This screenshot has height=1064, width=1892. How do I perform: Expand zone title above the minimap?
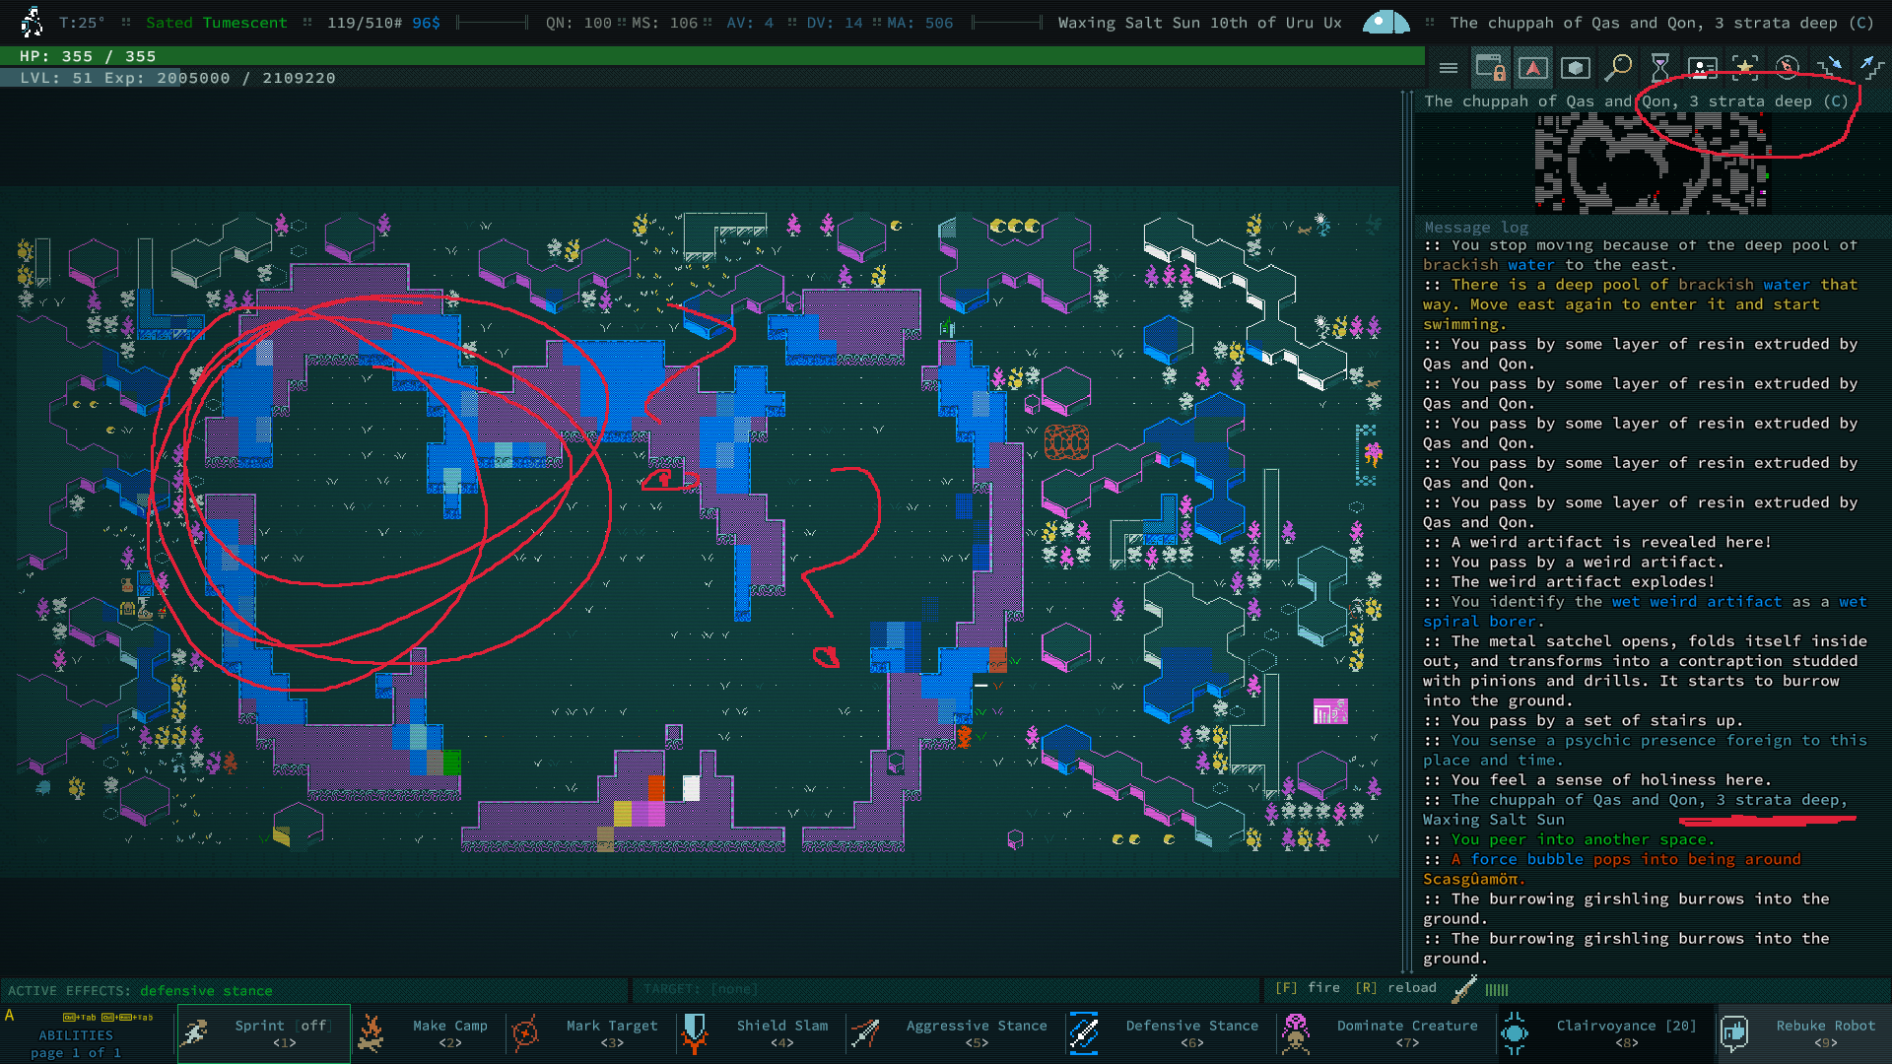(x=1636, y=101)
